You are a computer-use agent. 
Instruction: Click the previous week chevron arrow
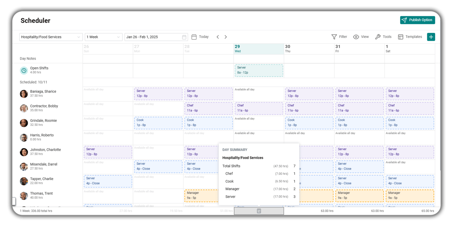point(217,37)
